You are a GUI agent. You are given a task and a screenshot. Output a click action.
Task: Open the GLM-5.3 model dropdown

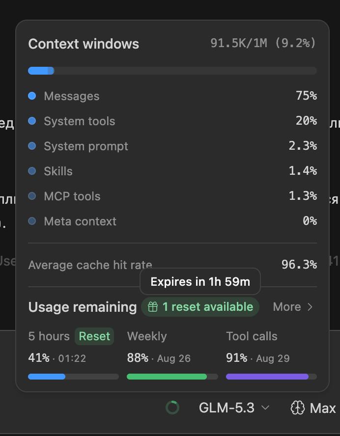click(234, 408)
